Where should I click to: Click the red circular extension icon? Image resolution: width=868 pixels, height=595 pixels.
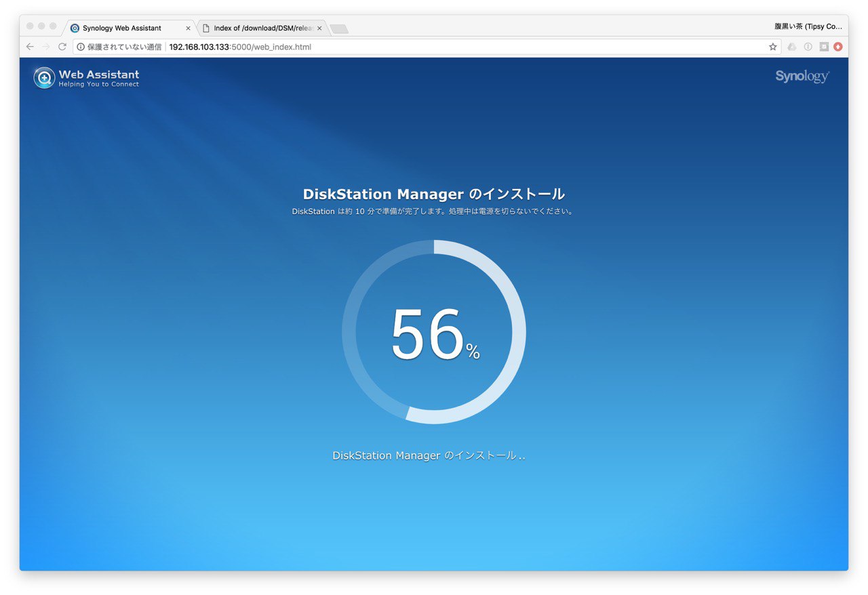pos(838,47)
